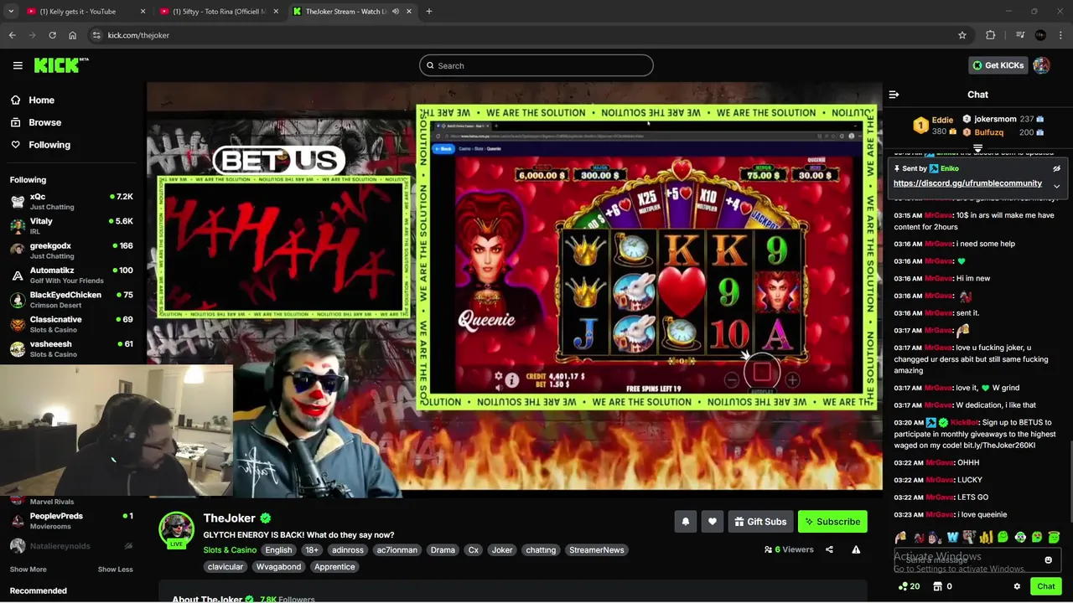Open chat settings gear icon

(x=1017, y=586)
